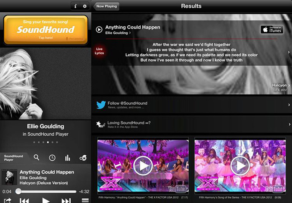Select the fourth page indicator dot
Viewport: 292px width, 203px height.
click(x=48, y=142)
